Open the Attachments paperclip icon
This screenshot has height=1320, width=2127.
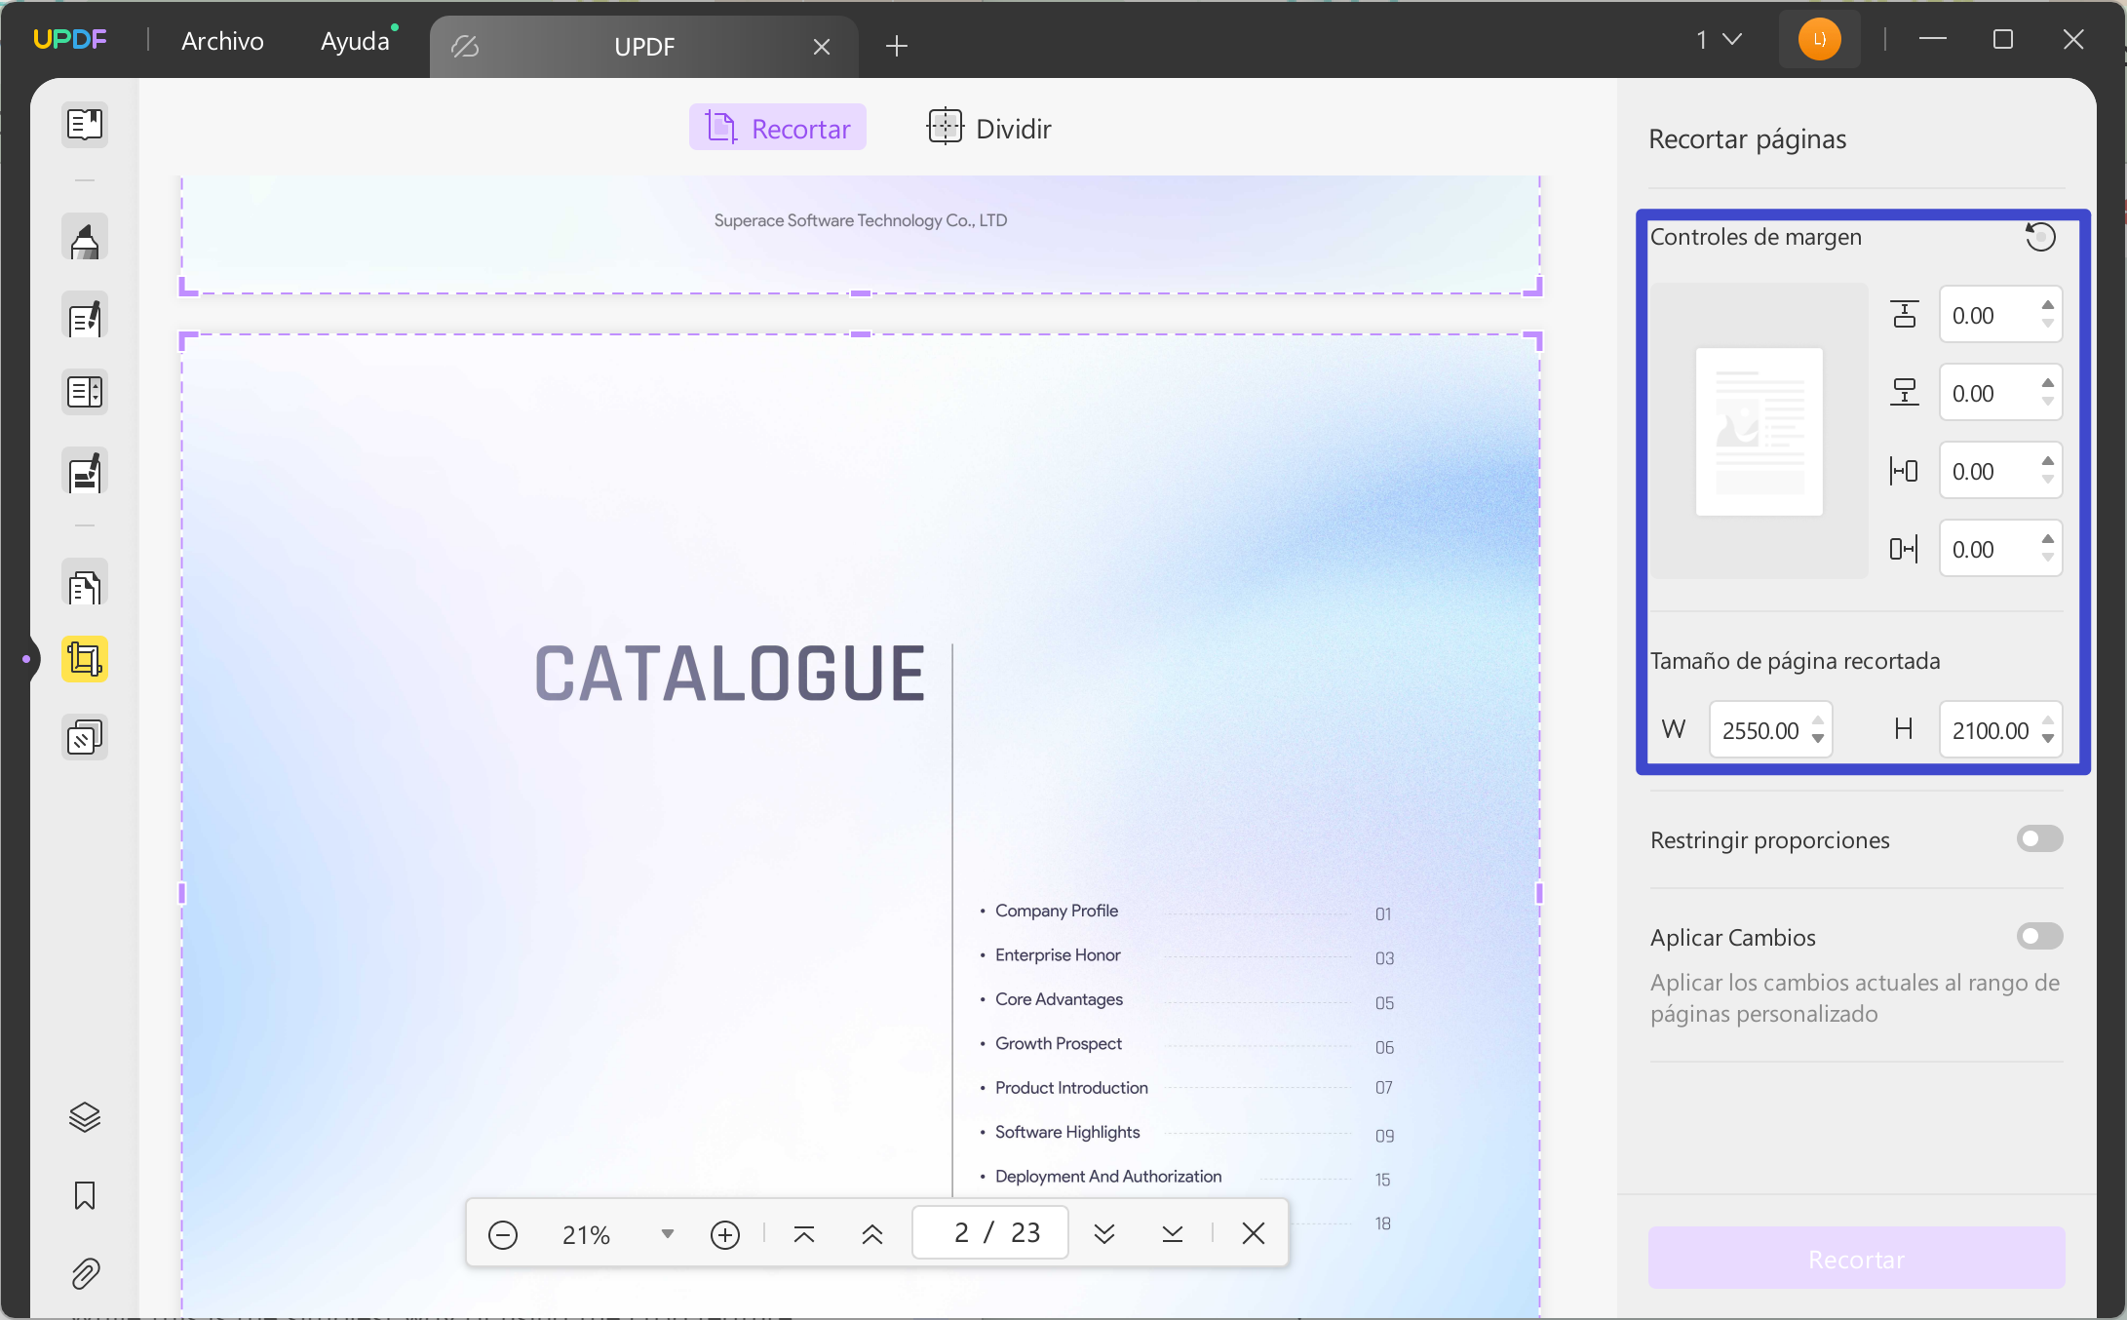[x=85, y=1273]
